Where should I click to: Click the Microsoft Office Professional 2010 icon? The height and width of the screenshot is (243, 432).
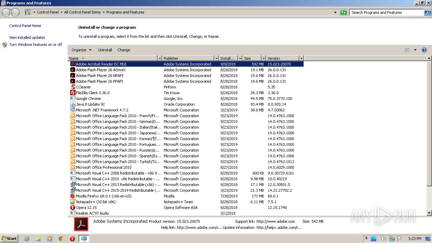coord(73,167)
